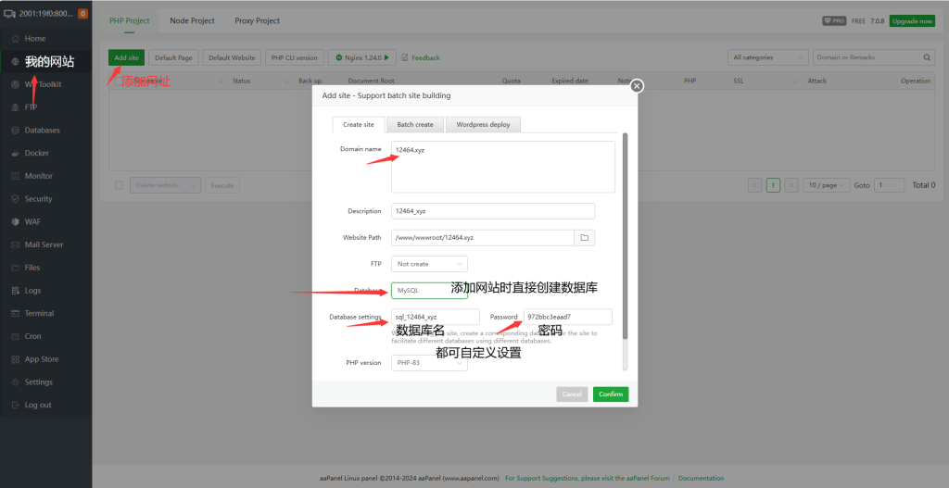Viewport: 949px width, 488px height.
Task: Click the database Password input field
Action: tap(568, 317)
